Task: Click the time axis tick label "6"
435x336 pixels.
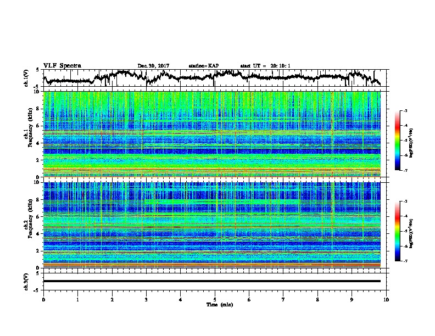Action: [249, 300]
